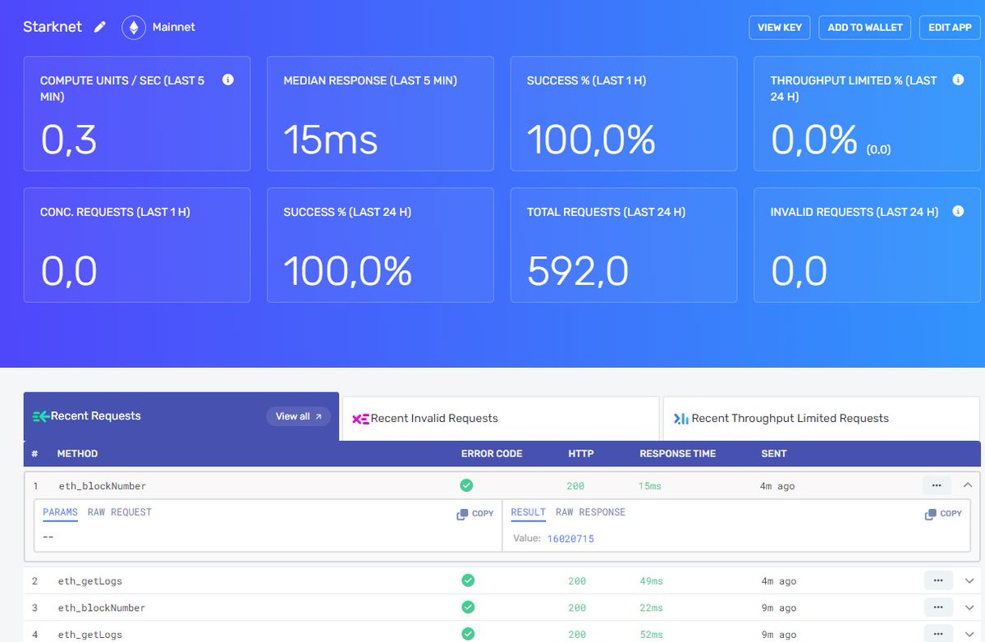Click info icon on Throughput Limited card
This screenshot has width=985, height=642.
coord(958,80)
